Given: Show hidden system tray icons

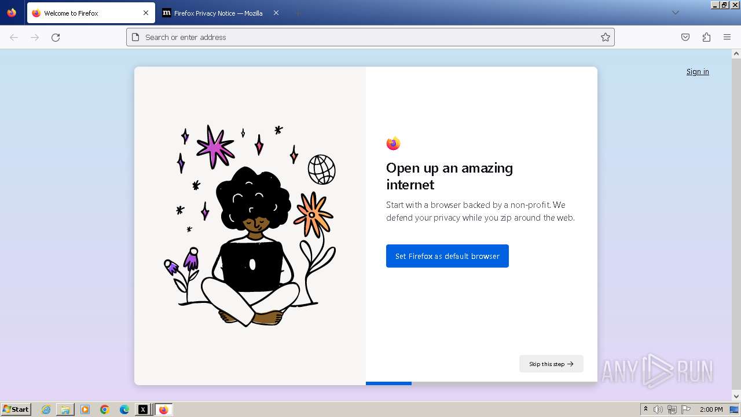Looking at the screenshot, I should pos(645,409).
